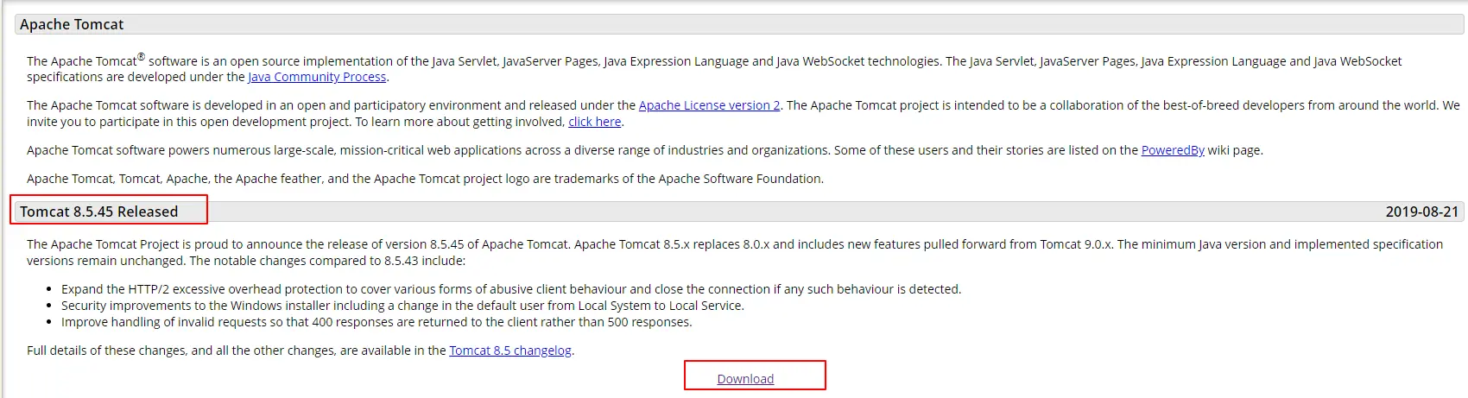The height and width of the screenshot is (398, 1468).
Task: Click the 'Full details of these changes' sentence
Action: (301, 351)
